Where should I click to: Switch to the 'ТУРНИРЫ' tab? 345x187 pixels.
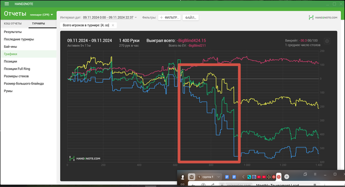coord(38,24)
